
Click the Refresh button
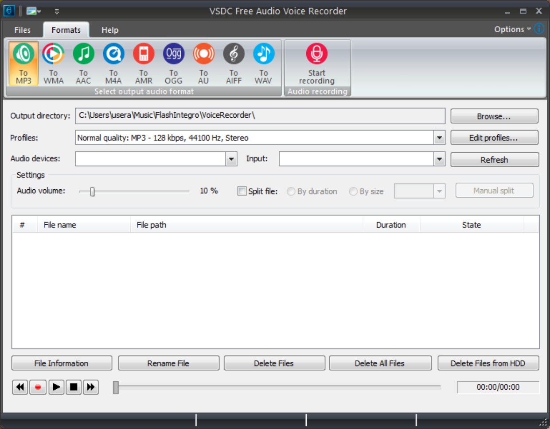(x=495, y=160)
